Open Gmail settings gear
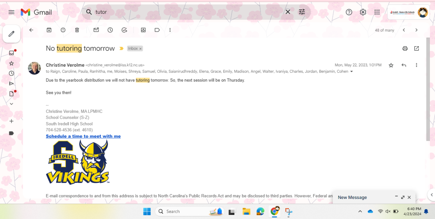Image resolution: width=435 pixels, height=219 pixels. coord(363,12)
